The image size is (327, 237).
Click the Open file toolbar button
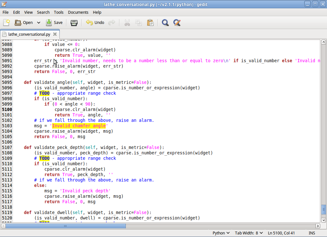click(x=24, y=23)
